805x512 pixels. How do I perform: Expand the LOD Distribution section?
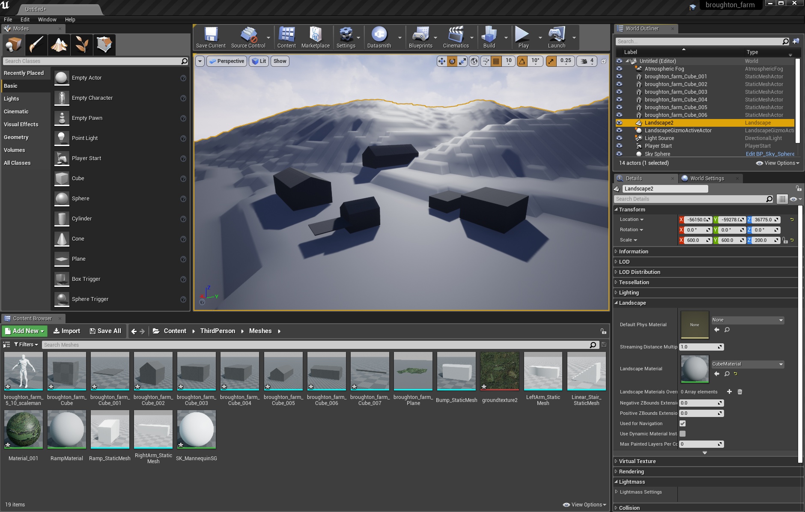(x=616, y=272)
